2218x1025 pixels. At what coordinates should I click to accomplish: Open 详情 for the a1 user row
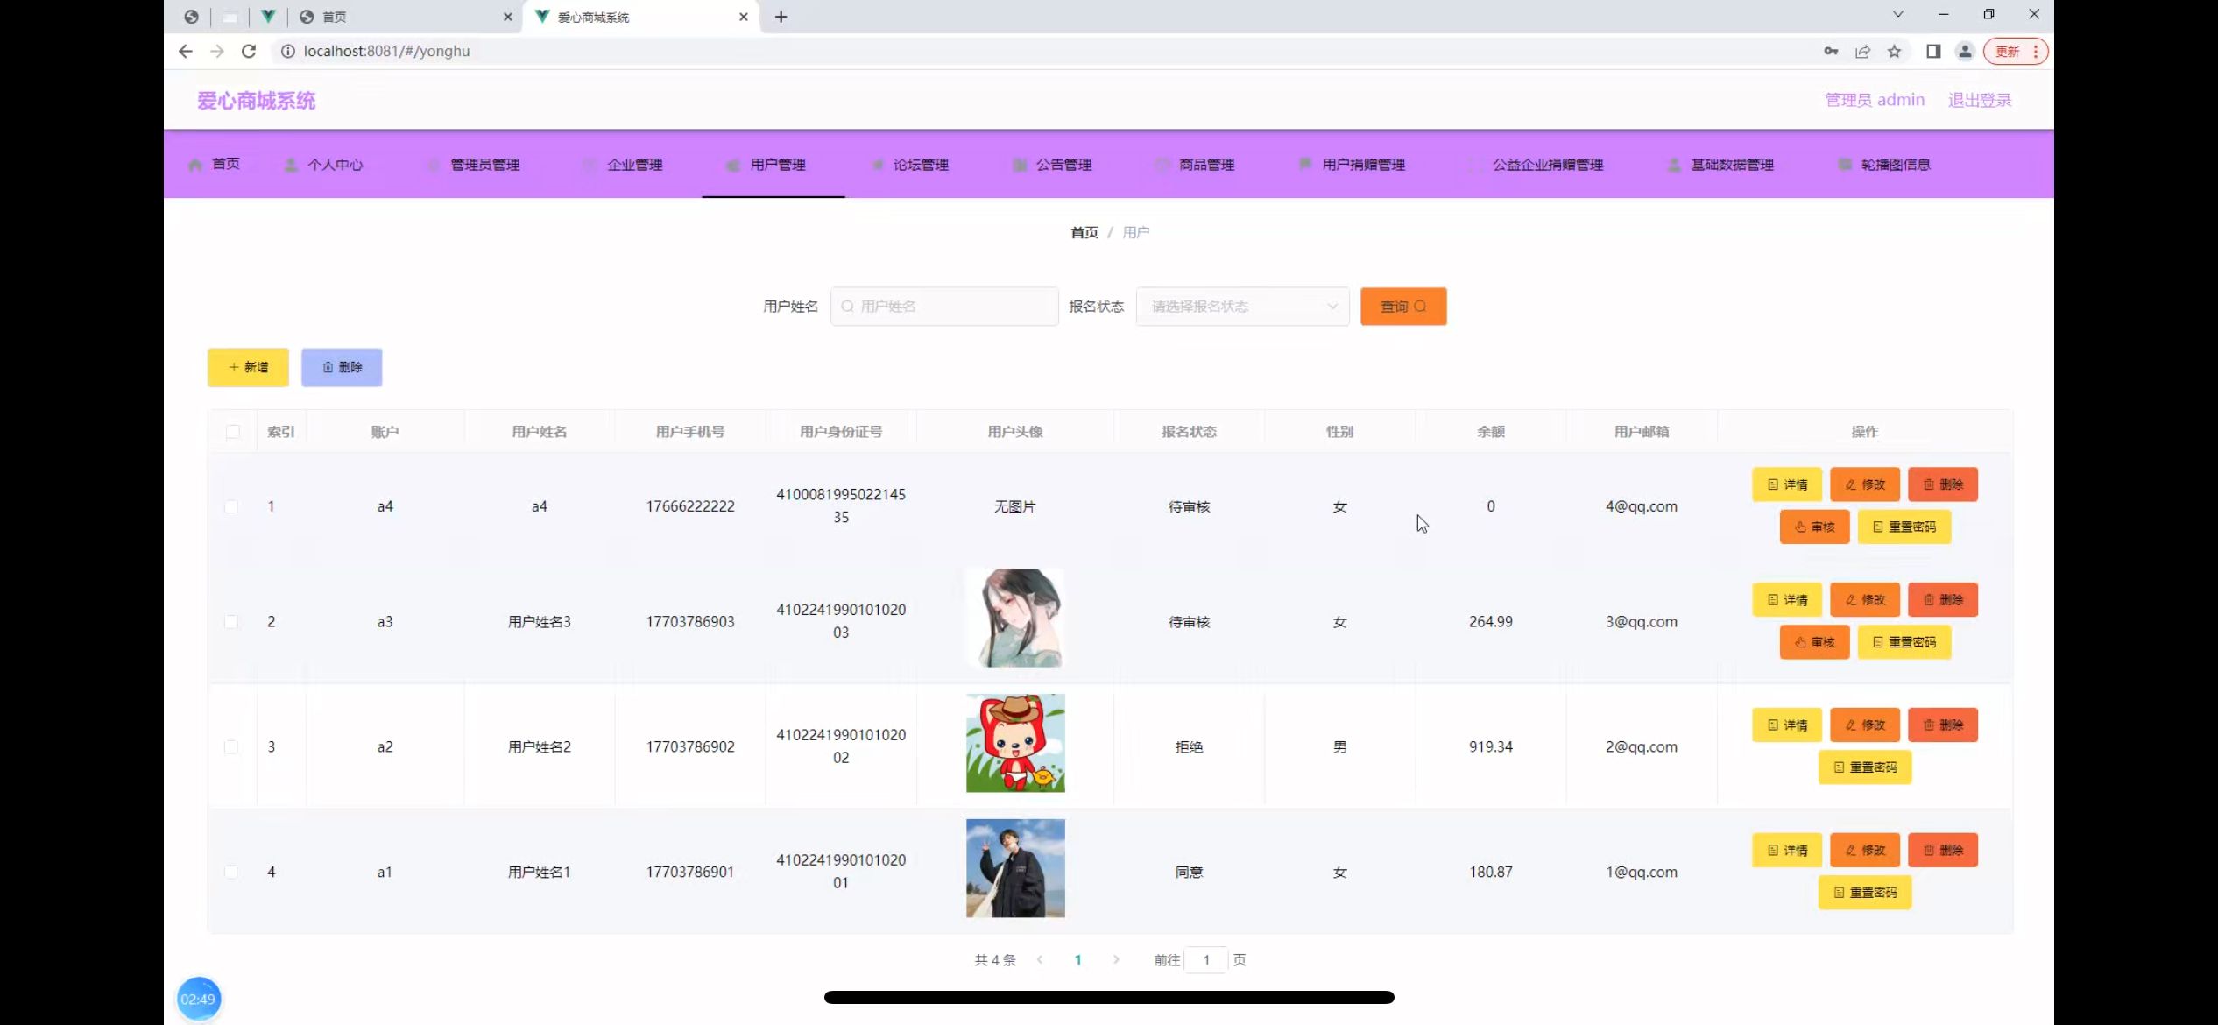[x=1787, y=851]
